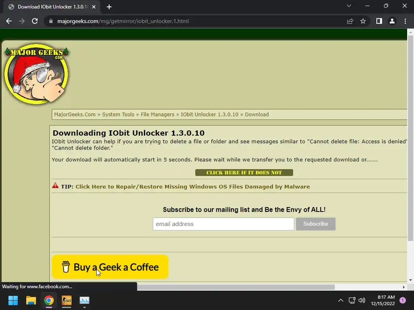Click the volume speaker icon
This screenshot has height=310, width=414.
point(362,300)
